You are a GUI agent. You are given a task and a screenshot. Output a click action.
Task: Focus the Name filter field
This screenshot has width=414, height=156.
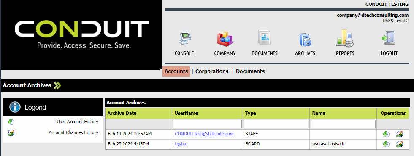coord(343,124)
